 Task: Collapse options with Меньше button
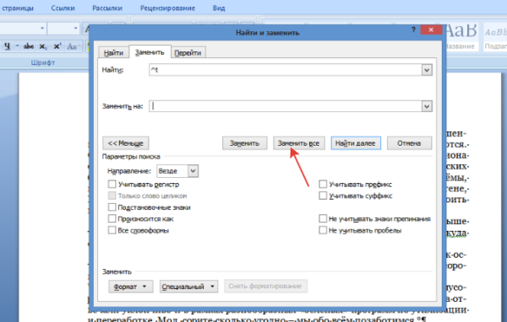(125, 143)
